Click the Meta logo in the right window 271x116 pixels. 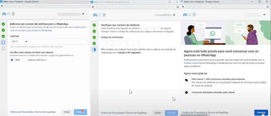(x=185, y=15)
